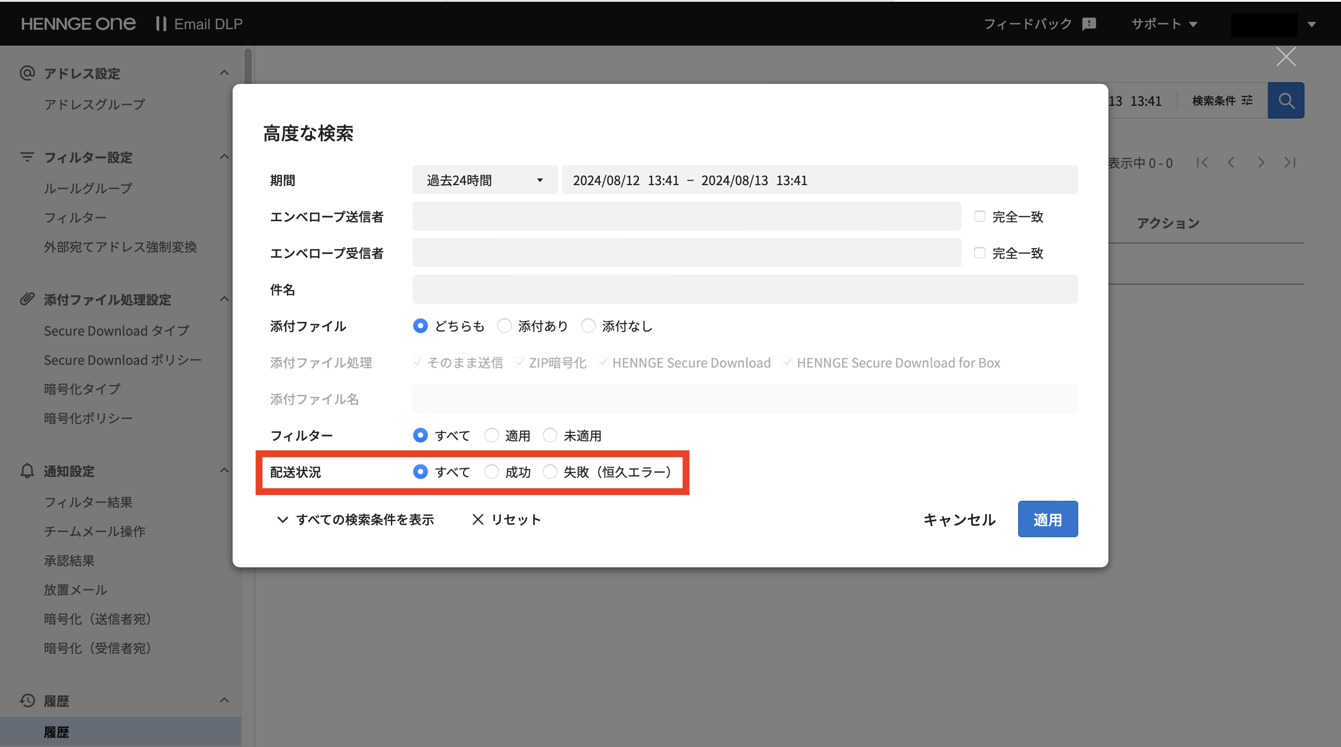
Task: Check 完全一致 for エンベロープ受信者
Action: click(x=980, y=253)
